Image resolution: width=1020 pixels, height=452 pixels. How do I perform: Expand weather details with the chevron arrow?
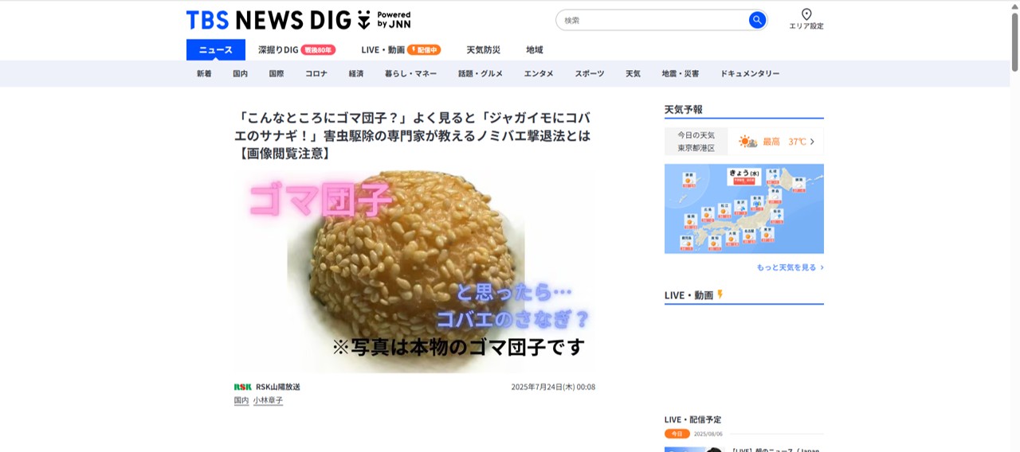(812, 142)
